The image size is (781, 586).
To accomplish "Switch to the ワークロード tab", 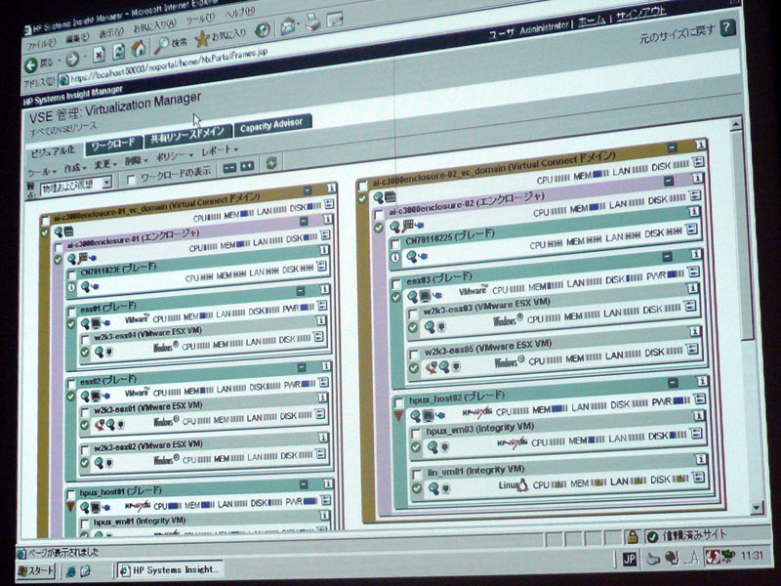I will point(113,146).
